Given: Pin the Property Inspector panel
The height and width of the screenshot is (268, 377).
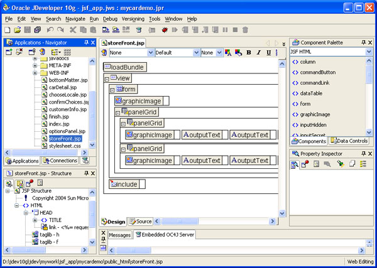Looking at the screenshot, I should click(x=364, y=154).
